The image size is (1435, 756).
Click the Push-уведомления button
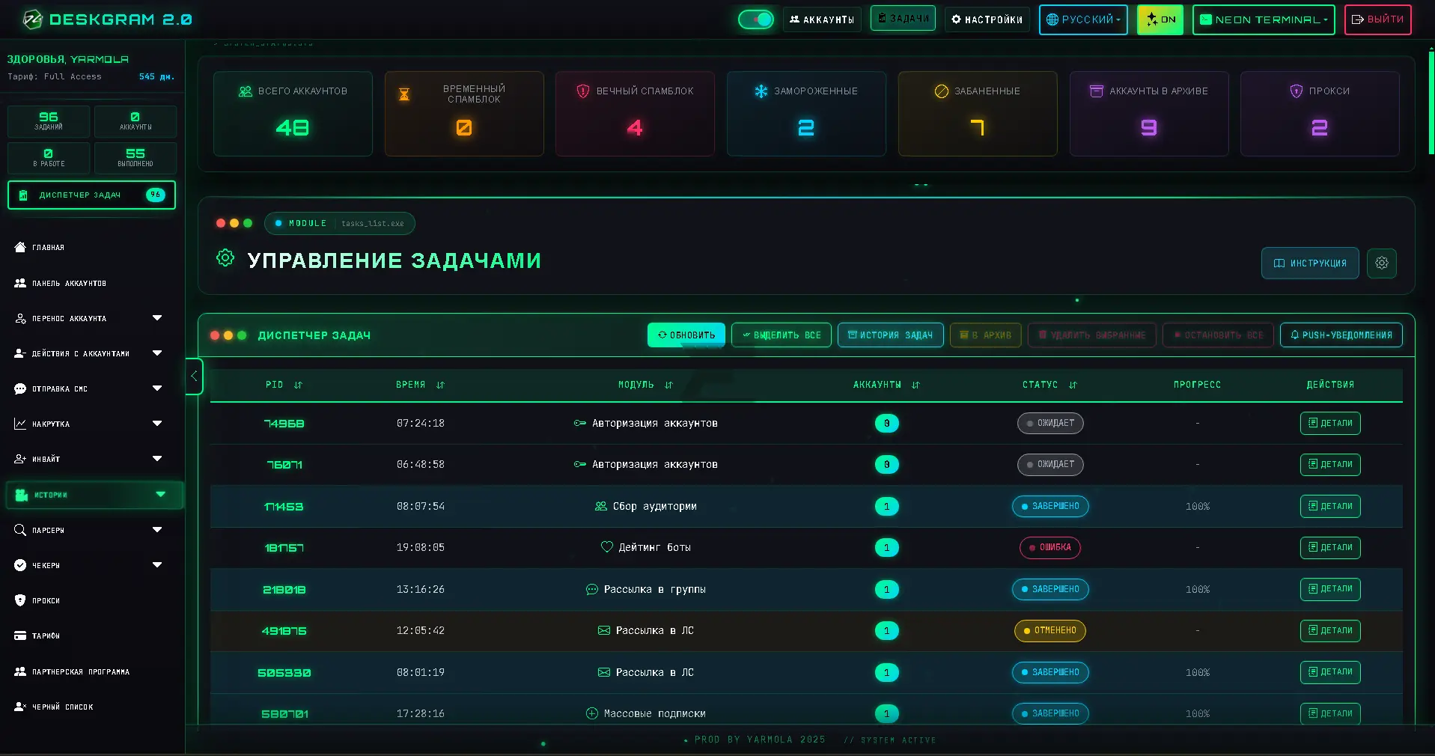(1341, 335)
